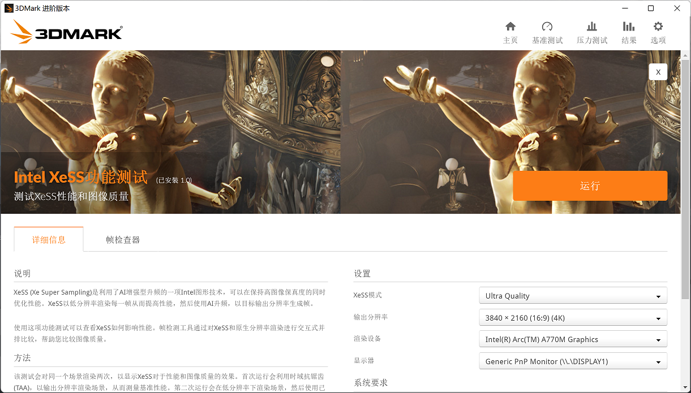Click the XeSS模式 setting label
Image resolution: width=691 pixels, height=393 pixels.
[x=367, y=295]
